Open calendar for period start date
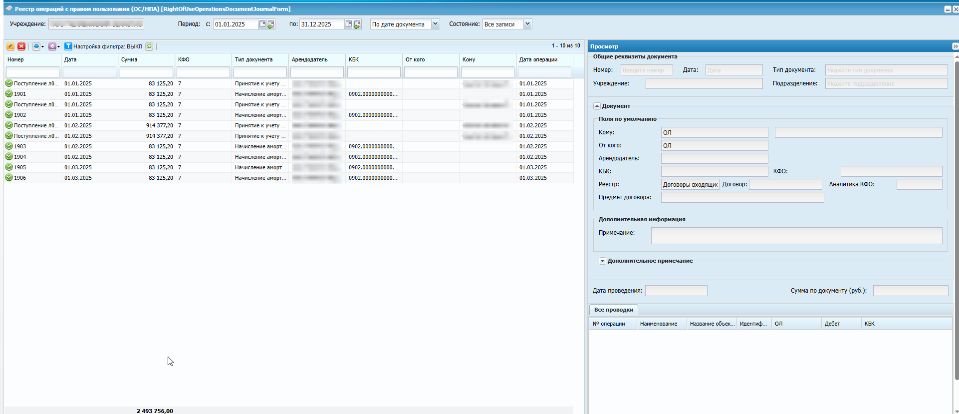 tap(262, 24)
